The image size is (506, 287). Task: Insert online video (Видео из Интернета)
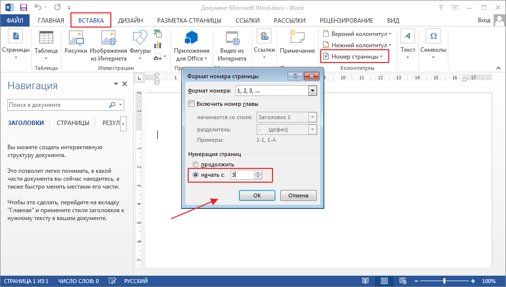(x=233, y=38)
